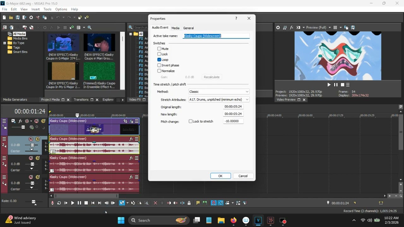Screen dimensions: 404x227
Task: Pause playback in the Video Preview window
Action: pos(336,85)
